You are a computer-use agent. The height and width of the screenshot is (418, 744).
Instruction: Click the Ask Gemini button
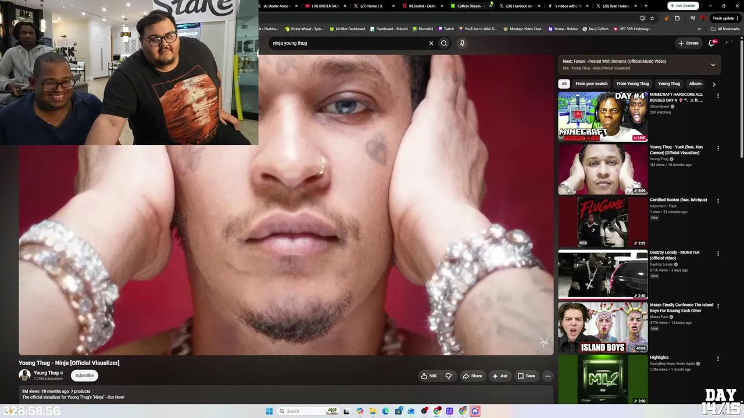[x=682, y=6]
